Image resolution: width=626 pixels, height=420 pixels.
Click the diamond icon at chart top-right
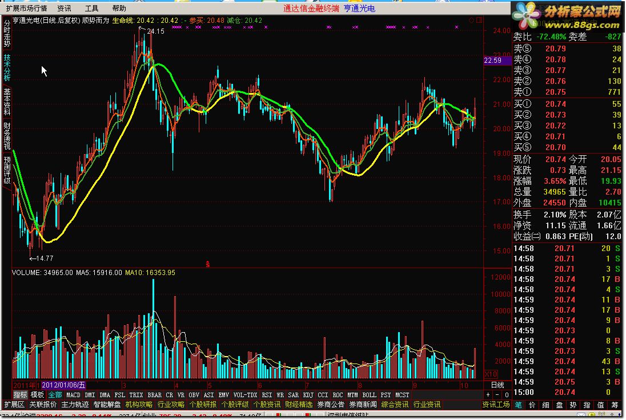coord(471,20)
